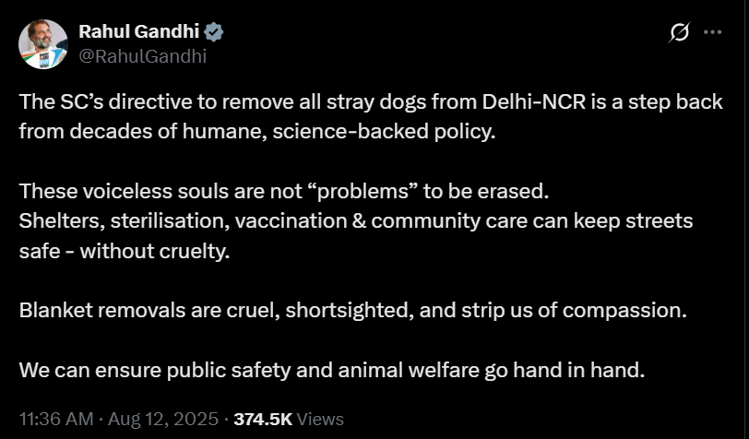Click the line starting "Shelters, sterilisation, vaccination"
The width and height of the screenshot is (749, 439).
tap(355, 221)
